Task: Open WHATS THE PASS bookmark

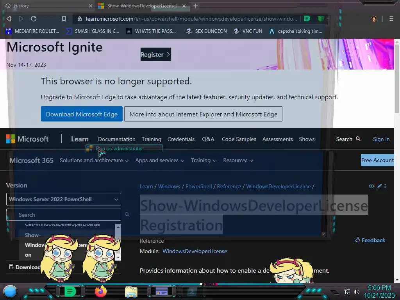Action: tap(151, 31)
